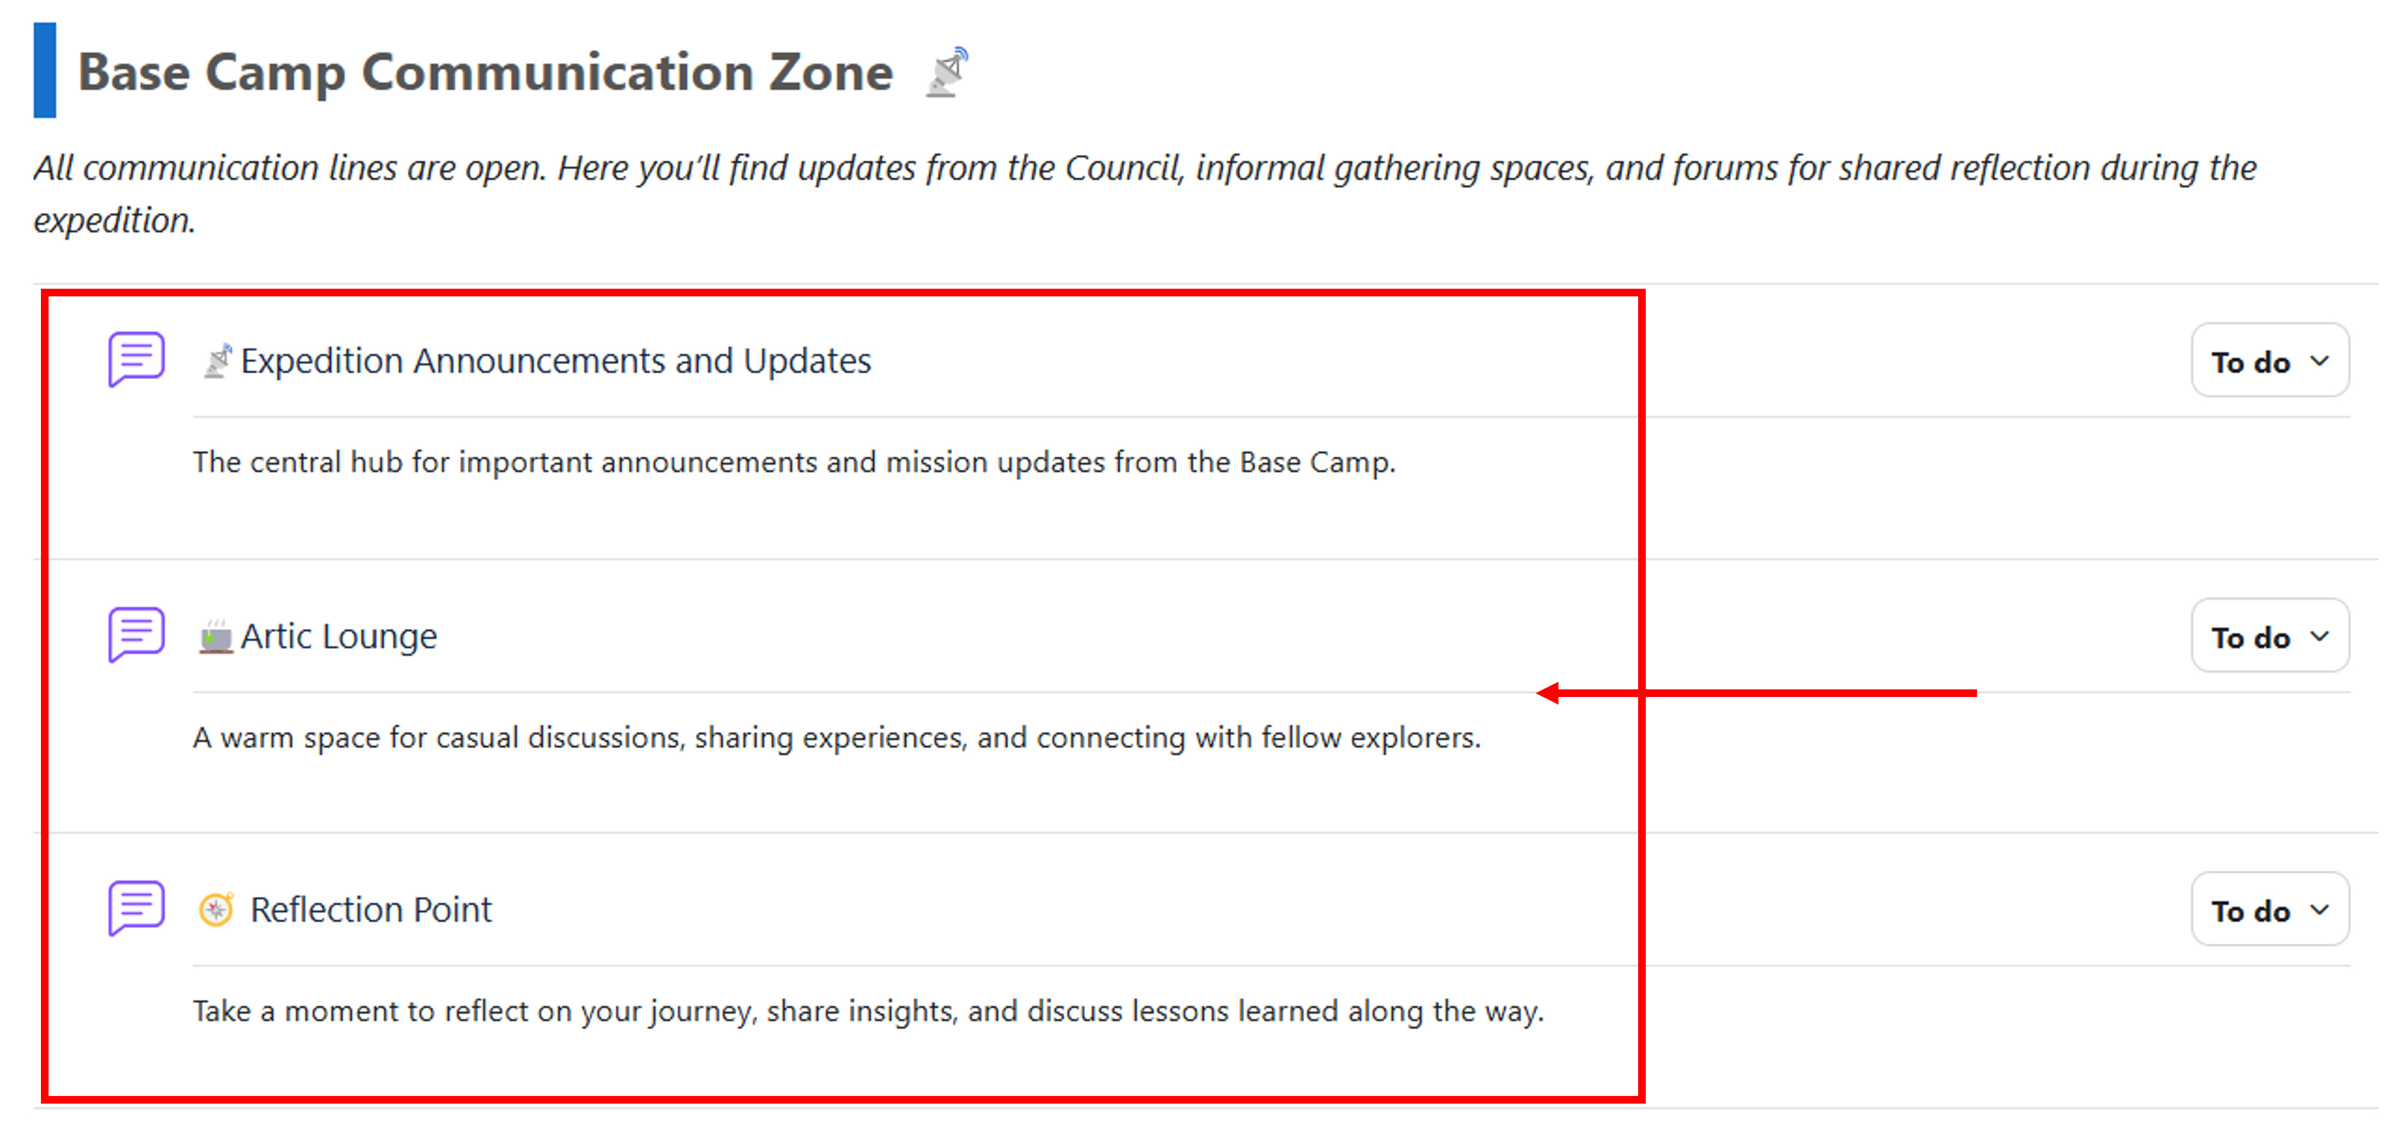
Task: Click the chevron arrow on Expedition's To do button
Action: 2320,361
